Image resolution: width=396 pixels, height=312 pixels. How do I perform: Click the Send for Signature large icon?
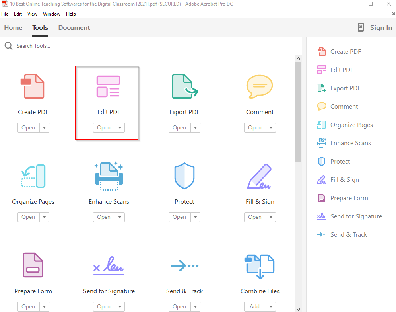pyautogui.click(x=109, y=265)
